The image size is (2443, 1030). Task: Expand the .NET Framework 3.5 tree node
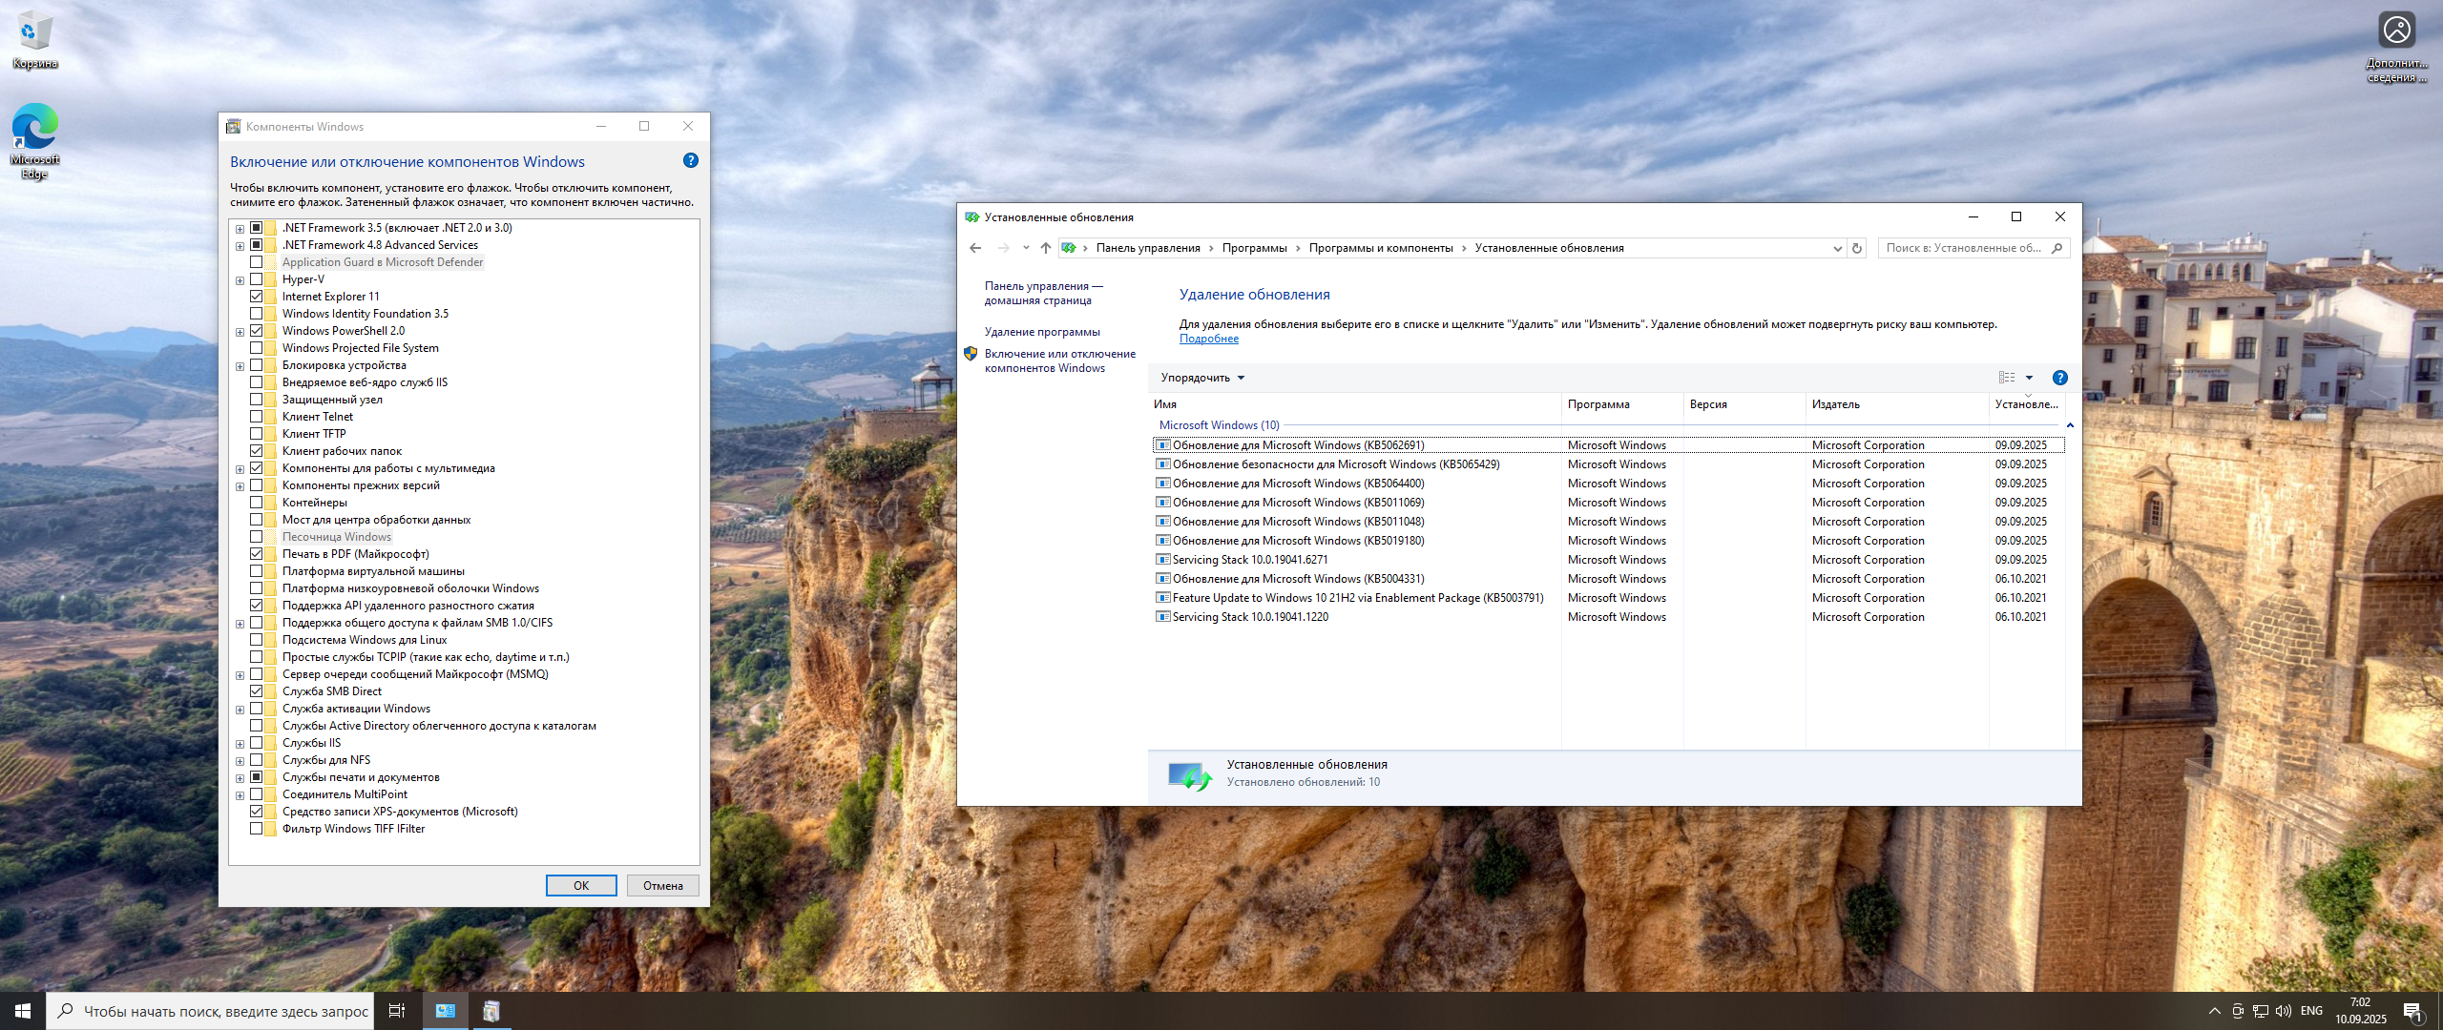click(240, 229)
